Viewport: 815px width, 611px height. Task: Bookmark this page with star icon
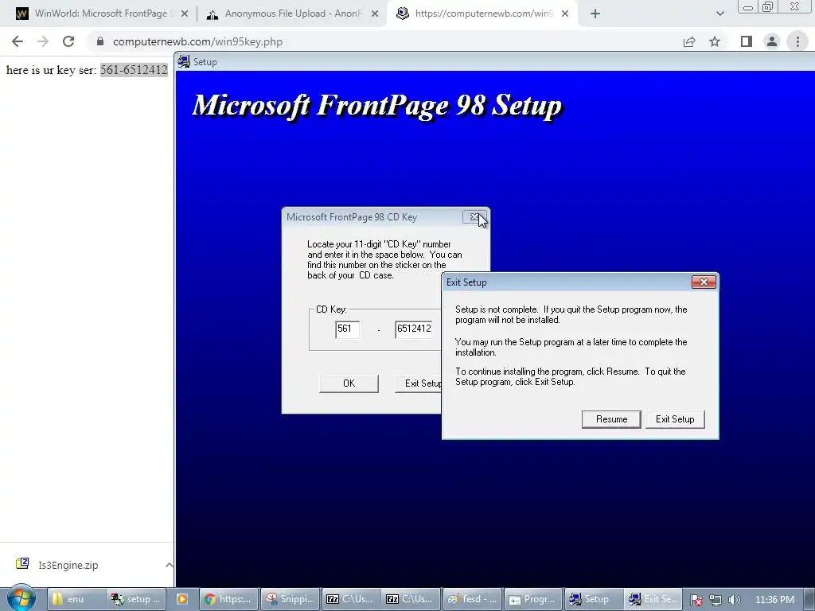pos(715,41)
